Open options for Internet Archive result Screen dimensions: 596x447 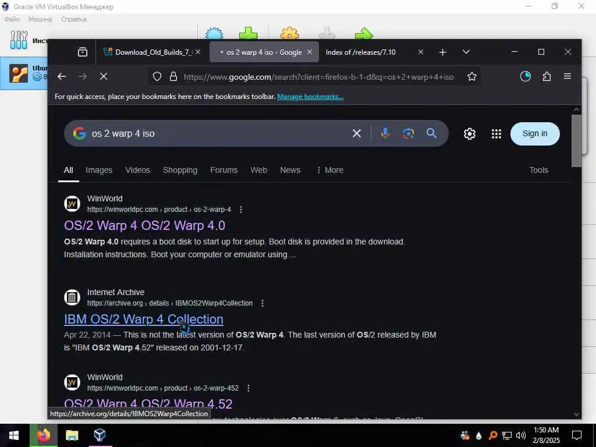262,303
